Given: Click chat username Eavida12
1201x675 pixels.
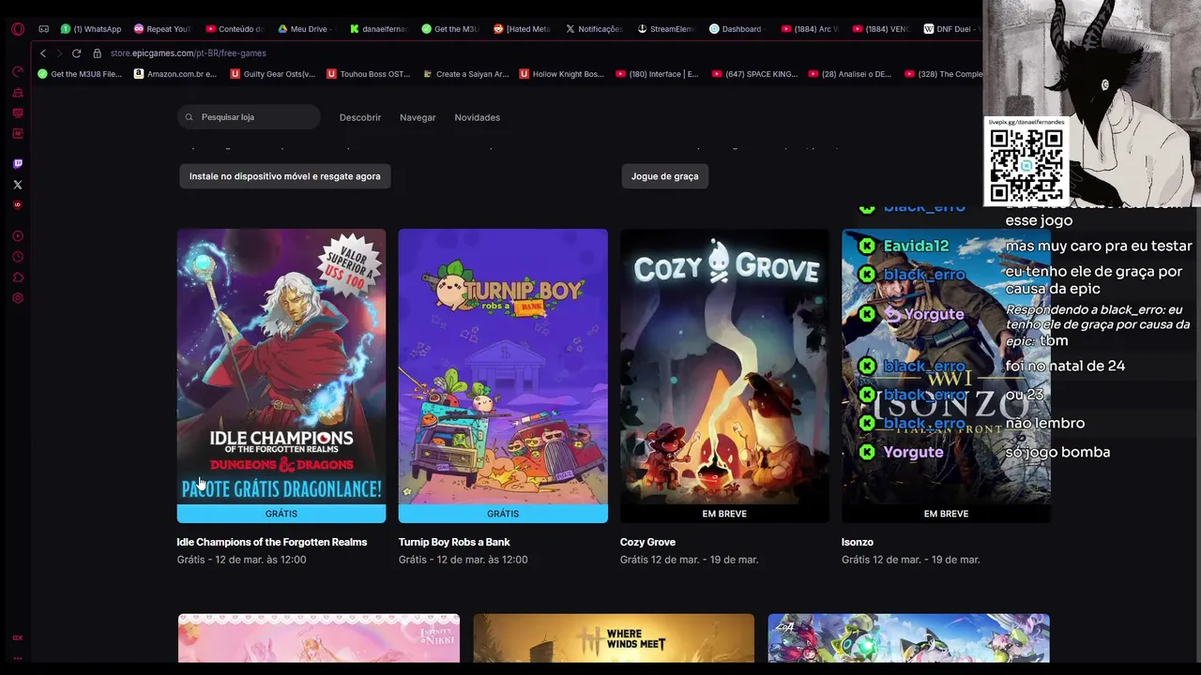Looking at the screenshot, I should pos(916,246).
